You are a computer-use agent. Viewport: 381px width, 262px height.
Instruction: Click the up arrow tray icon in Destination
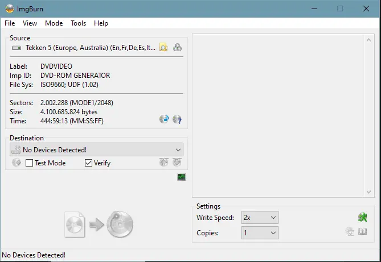click(x=164, y=163)
